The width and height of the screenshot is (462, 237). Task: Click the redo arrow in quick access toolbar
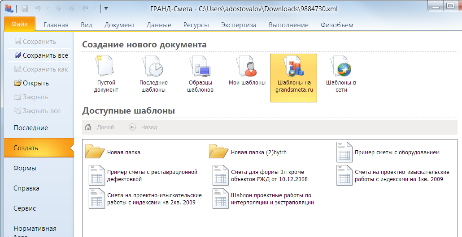tap(85, 9)
